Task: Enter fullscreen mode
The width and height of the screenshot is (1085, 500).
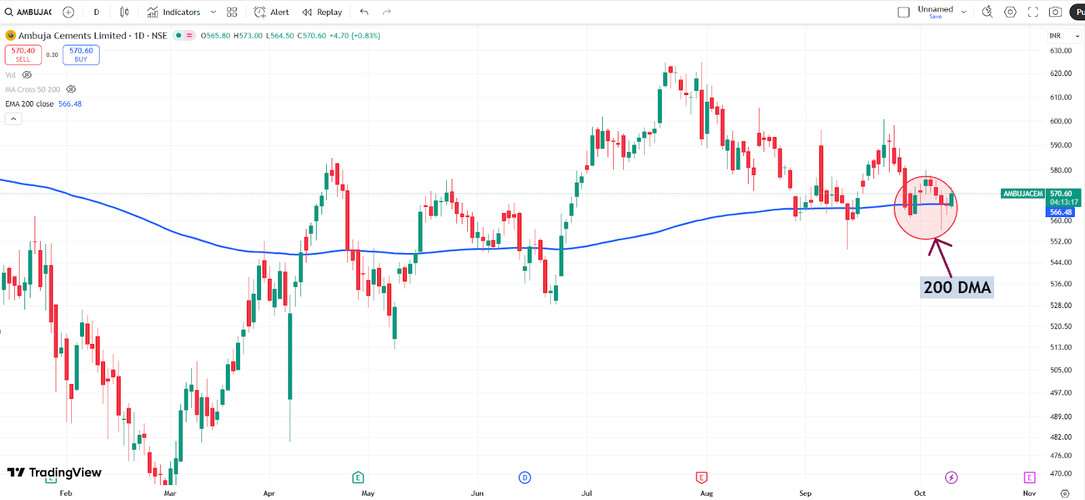Action: [1033, 12]
